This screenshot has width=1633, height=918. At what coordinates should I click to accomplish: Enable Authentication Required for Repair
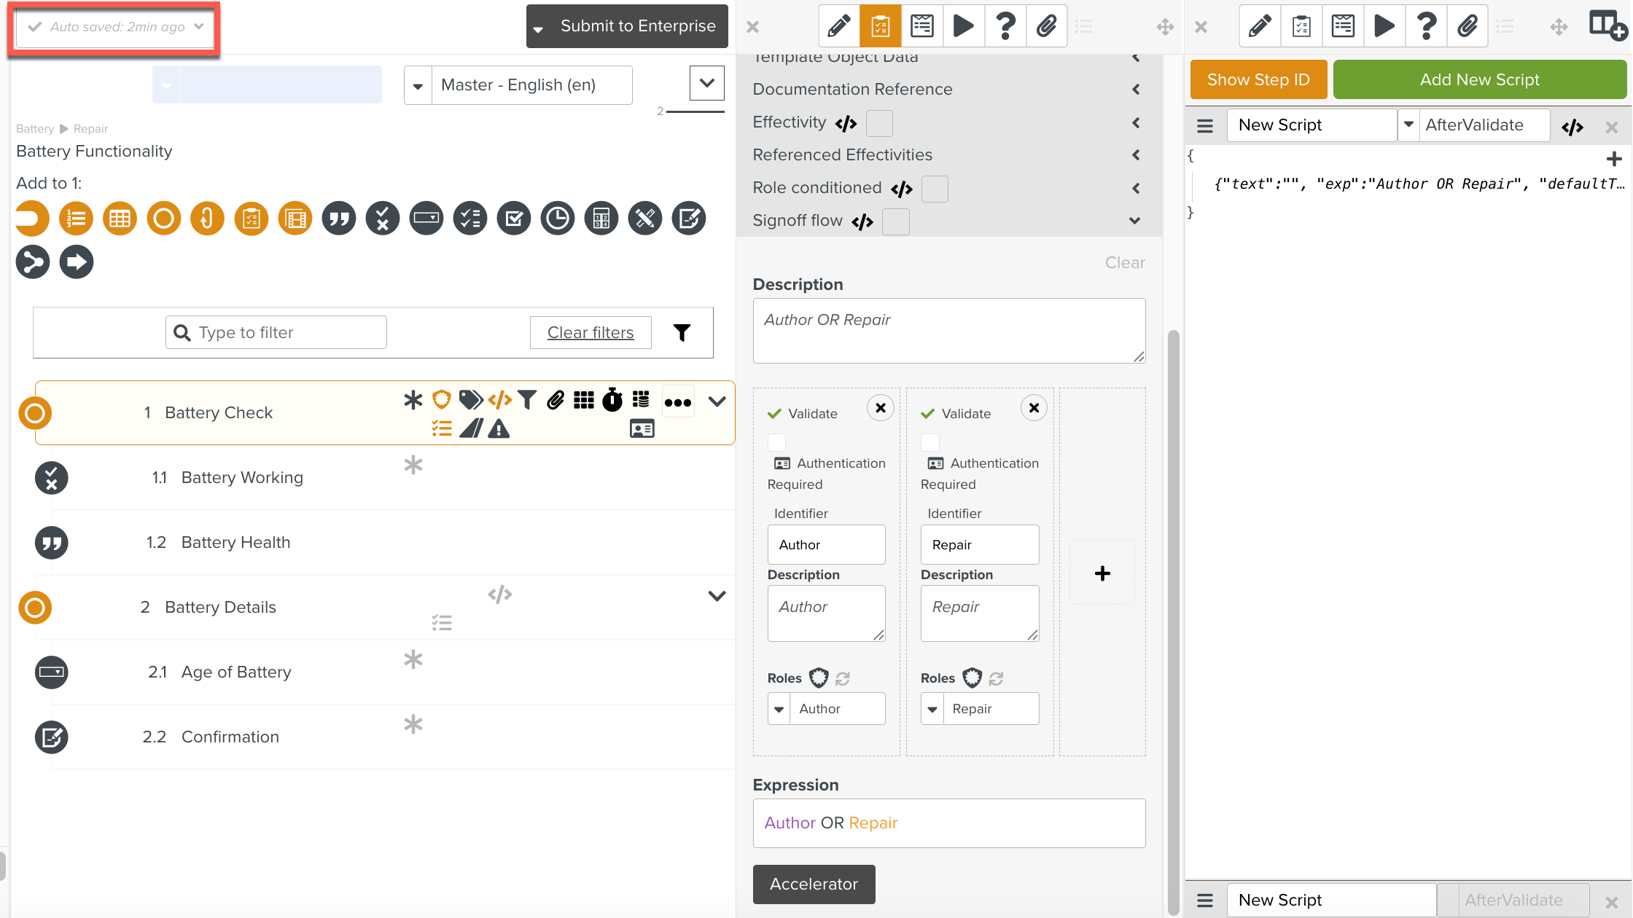(x=930, y=442)
